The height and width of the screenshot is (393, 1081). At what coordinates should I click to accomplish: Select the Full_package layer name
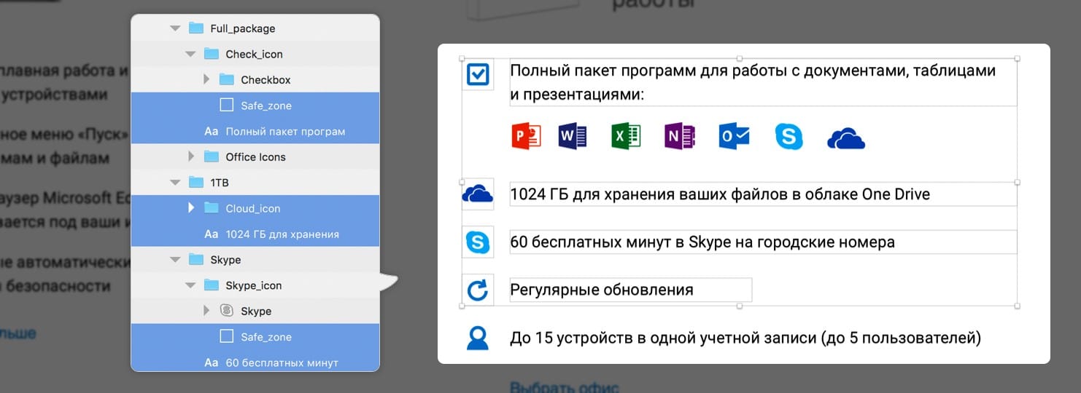tap(243, 28)
